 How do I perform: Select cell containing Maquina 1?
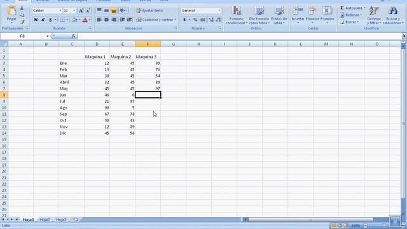point(97,57)
